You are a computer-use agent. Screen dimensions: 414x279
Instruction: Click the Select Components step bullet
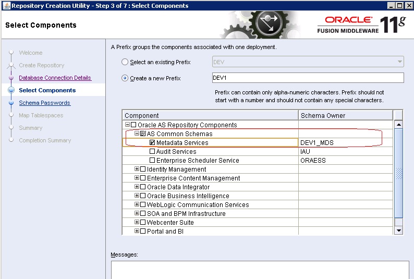[x=11, y=90]
